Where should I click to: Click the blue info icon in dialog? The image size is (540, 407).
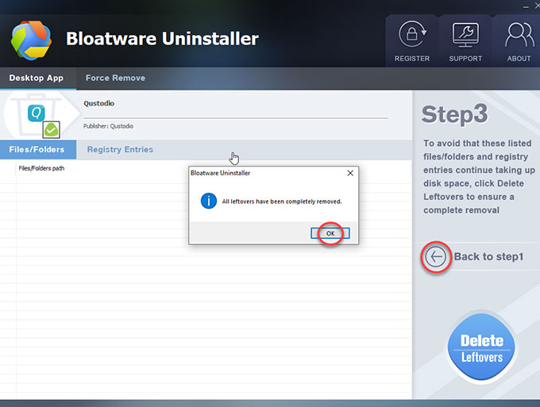tap(209, 201)
